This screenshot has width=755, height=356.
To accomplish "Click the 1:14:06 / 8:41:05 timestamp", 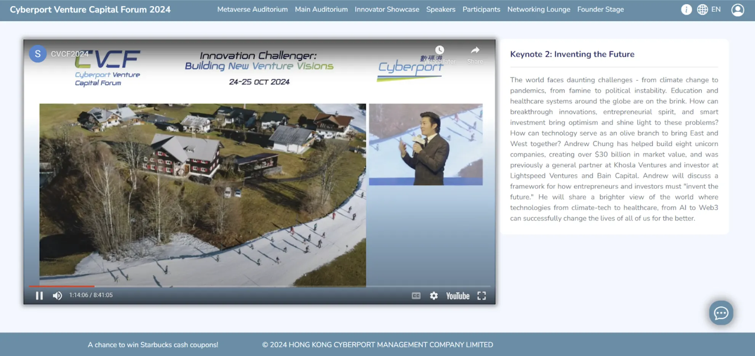I will [x=91, y=295].
